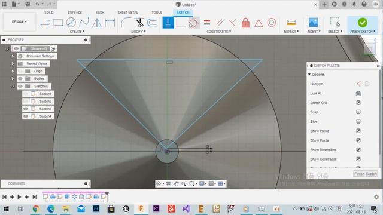Hide Sketch3 using its eye icon
383x215 pixels.
26,109
